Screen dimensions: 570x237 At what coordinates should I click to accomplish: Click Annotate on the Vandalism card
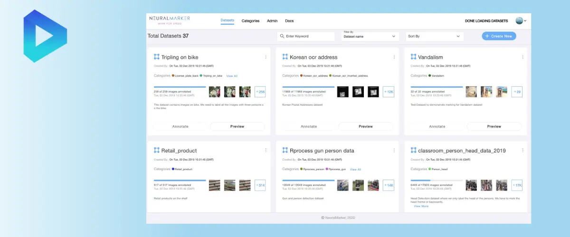(x=437, y=127)
